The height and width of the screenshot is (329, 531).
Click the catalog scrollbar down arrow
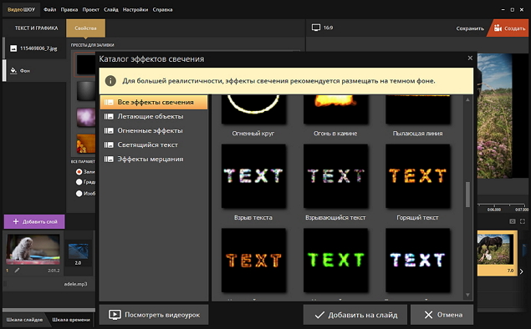pyautogui.click(x=467, y=295)
